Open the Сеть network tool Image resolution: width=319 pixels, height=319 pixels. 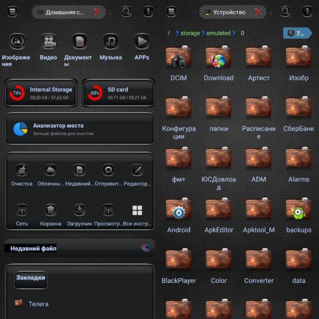pos(22,210)
